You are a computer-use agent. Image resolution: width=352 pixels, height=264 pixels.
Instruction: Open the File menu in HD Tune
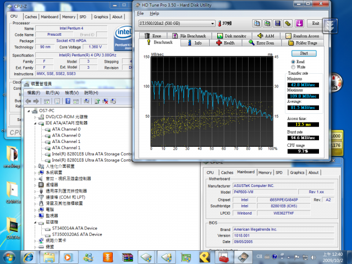click(140, 13)
